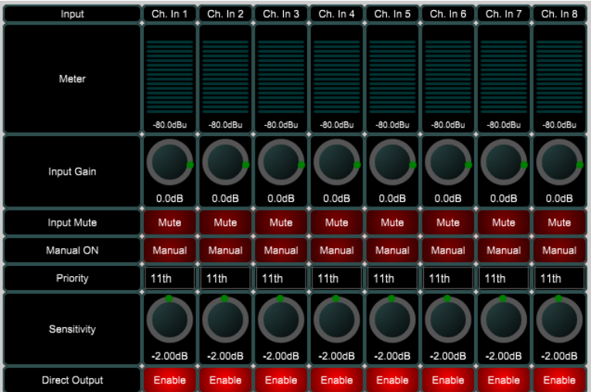Click the Ch. In 1 level meter

point(169,77)
